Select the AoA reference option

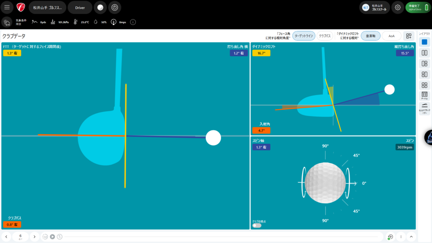click(x=391, y=36)
